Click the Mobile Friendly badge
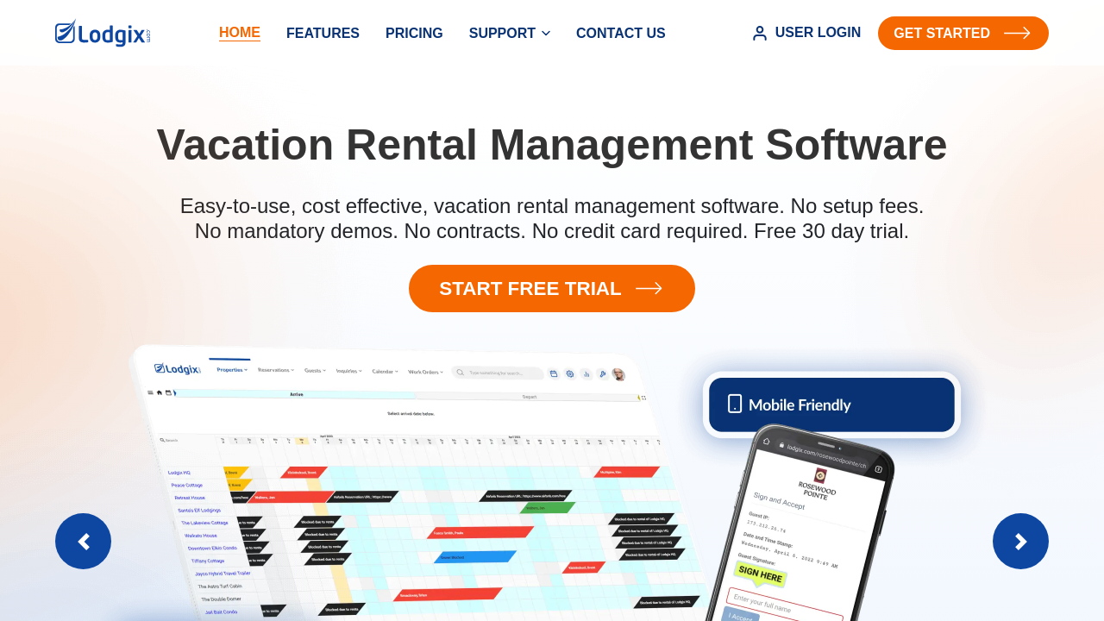 pyautogui.click(x=831, y=405)
